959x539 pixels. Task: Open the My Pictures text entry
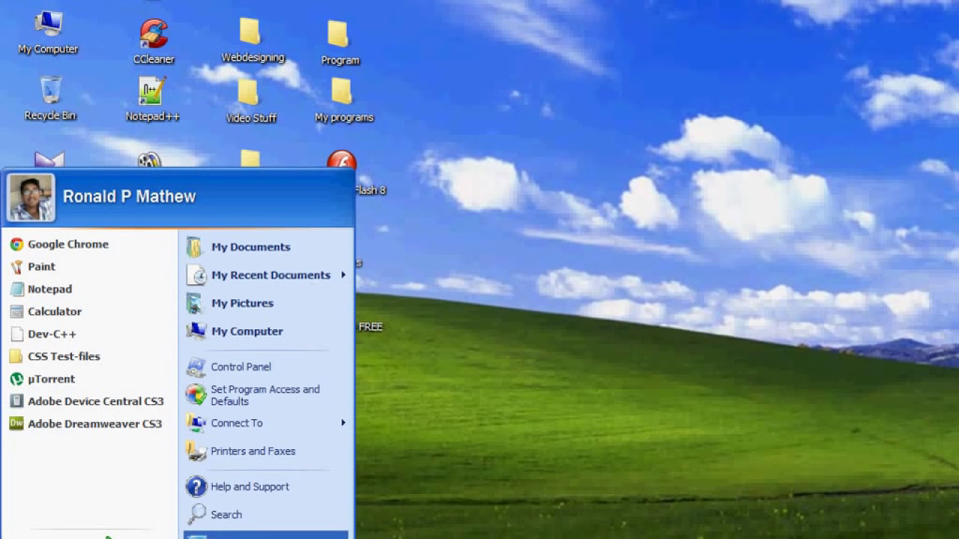pyautogui.click(x=242, y=303)
